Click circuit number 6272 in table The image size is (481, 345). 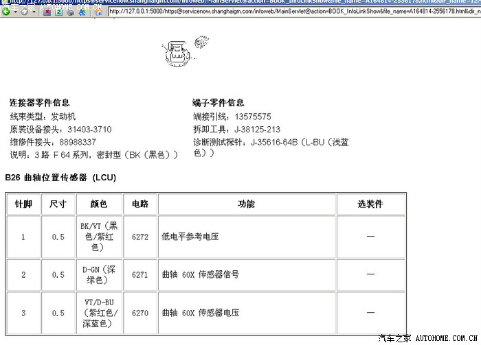pos(140,237)
